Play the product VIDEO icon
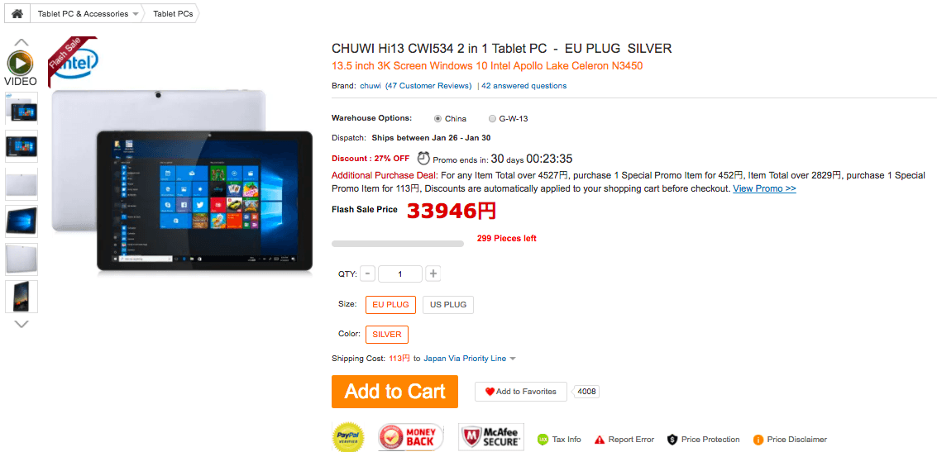The width and height of the screenshot is (937, 452). pyautogui.click(x=21, y=63)
